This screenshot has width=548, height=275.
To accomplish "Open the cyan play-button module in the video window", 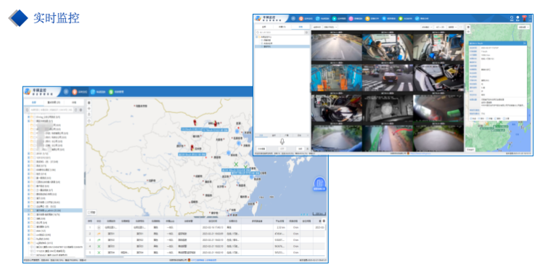I will [x=335, y=19].
